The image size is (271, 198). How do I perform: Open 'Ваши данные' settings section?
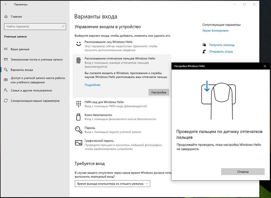point(20,49)
